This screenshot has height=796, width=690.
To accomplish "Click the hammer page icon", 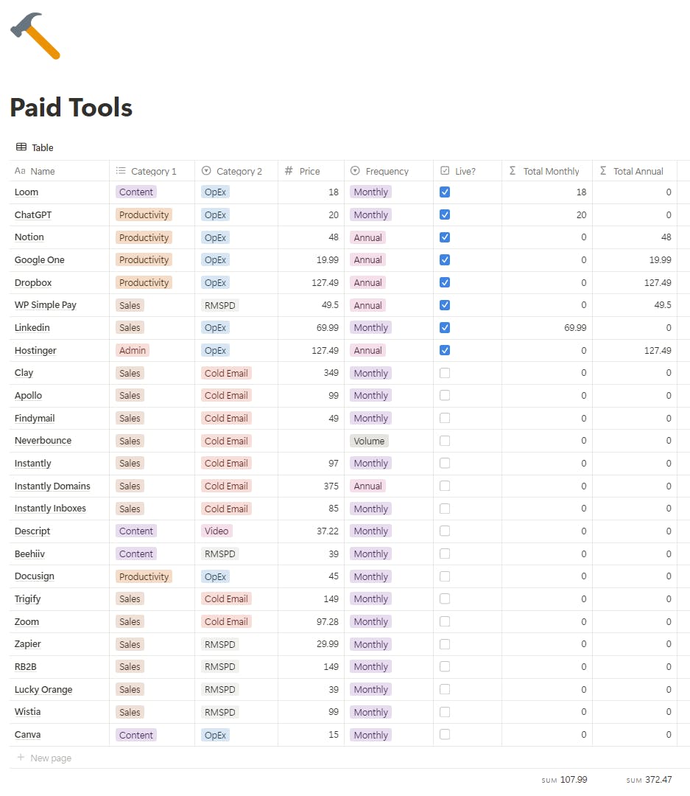I will click(x=35, y=35).
